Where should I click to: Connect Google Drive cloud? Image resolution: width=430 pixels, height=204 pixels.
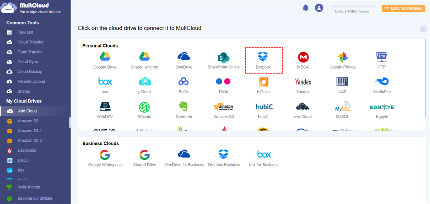pyautogui.click(x=105, y=60)
